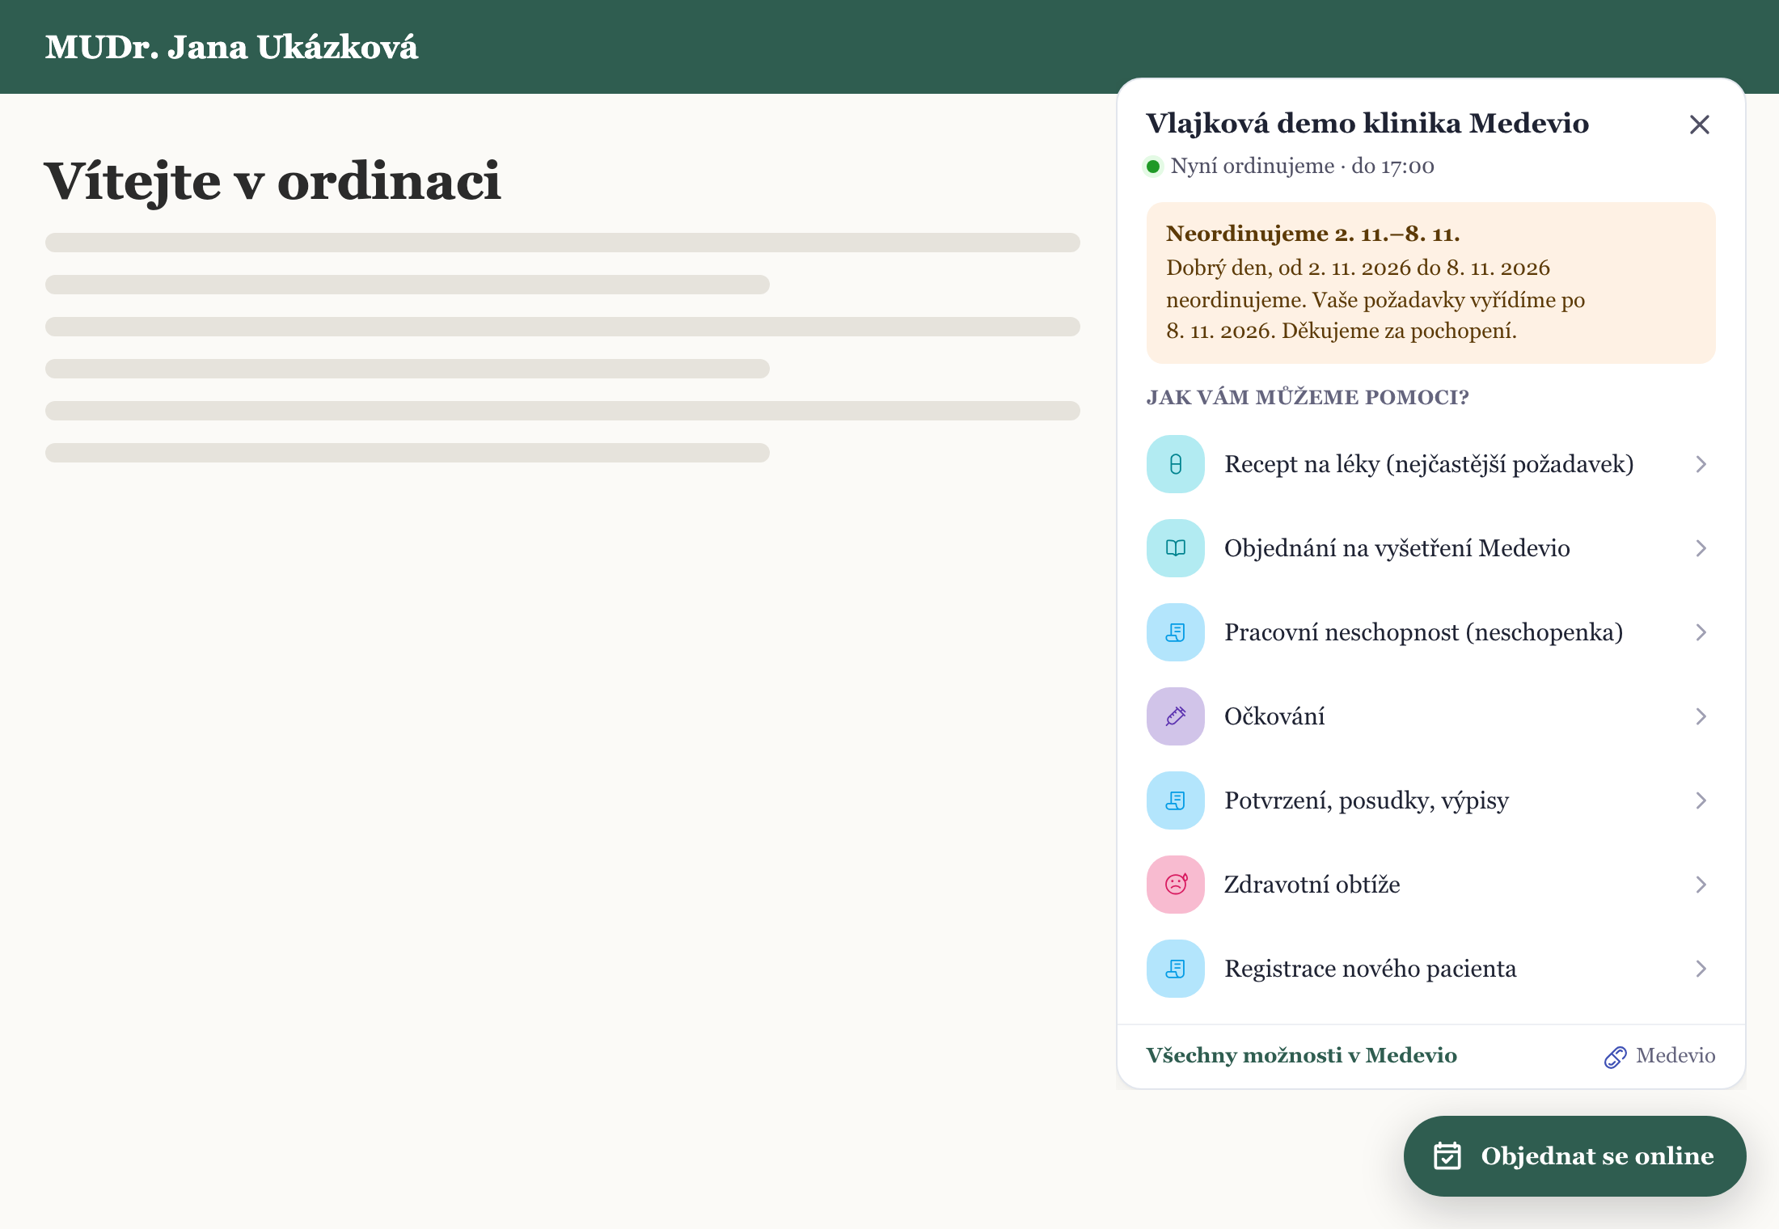Expand chevron for Registrace nového pacienta
This screenshot has height=1229, width=1779.
(x=1701, y=969)
